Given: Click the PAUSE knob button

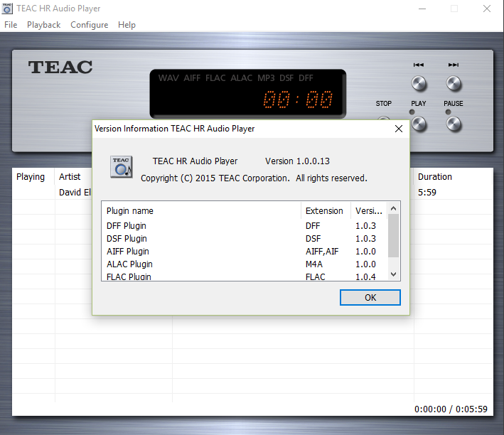Looking at the screenshot, I should coord(454,124).
